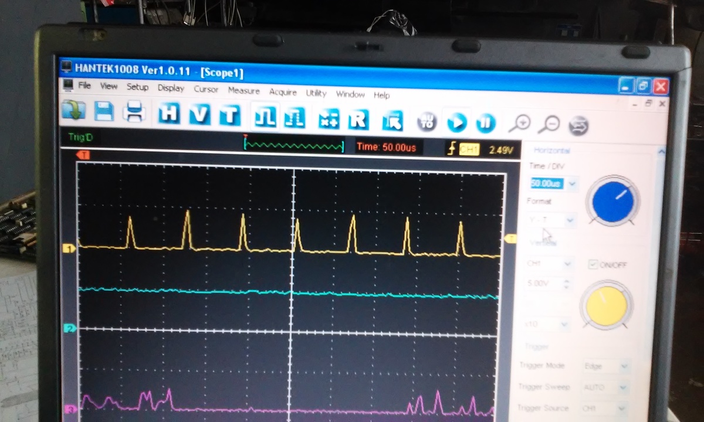Pause acquisition with the pause icon

[x=486, y=123]
